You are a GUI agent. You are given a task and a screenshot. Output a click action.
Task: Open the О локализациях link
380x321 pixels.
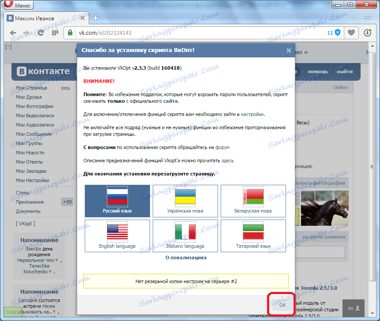pyautogui.click(x=186, y=258)
